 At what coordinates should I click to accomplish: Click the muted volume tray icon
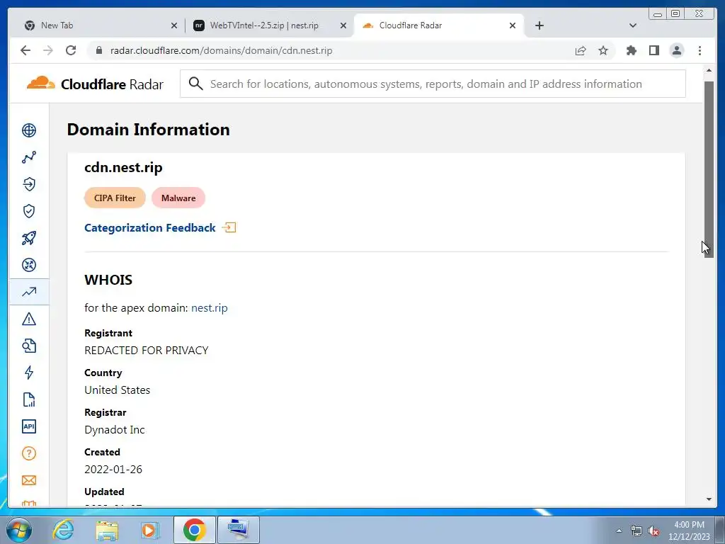click(653, 531)
